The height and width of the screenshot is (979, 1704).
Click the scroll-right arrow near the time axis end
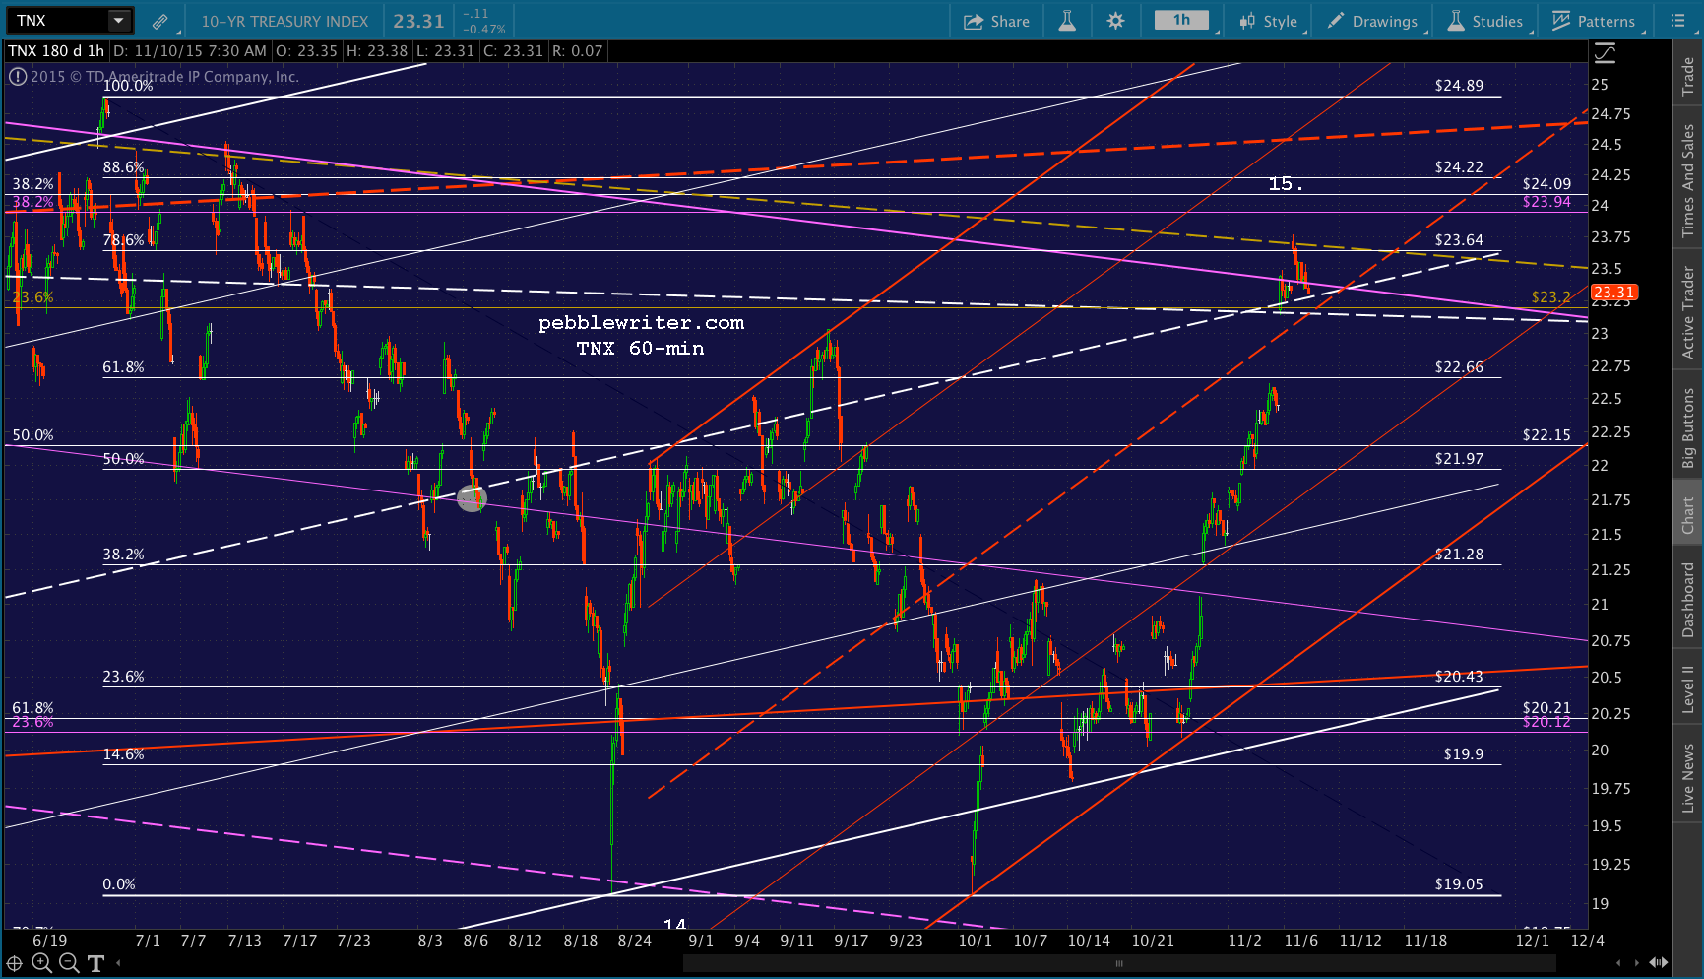[x=1637, y=963]
